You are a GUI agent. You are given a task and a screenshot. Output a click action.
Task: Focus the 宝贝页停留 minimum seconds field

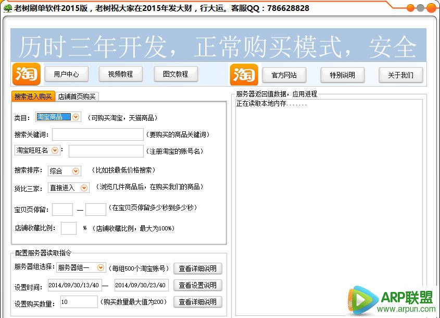point(62,210)
